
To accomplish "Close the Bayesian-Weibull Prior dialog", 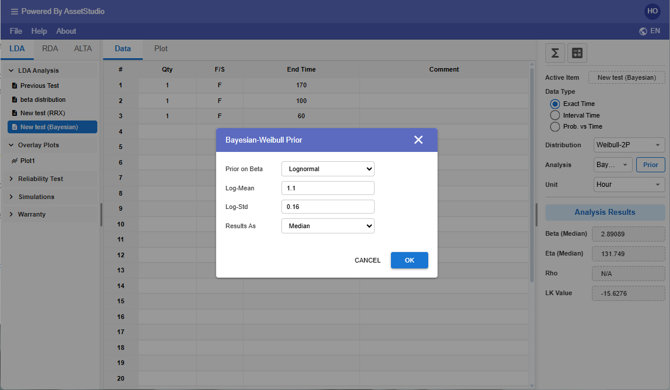I will pos(418,140).
